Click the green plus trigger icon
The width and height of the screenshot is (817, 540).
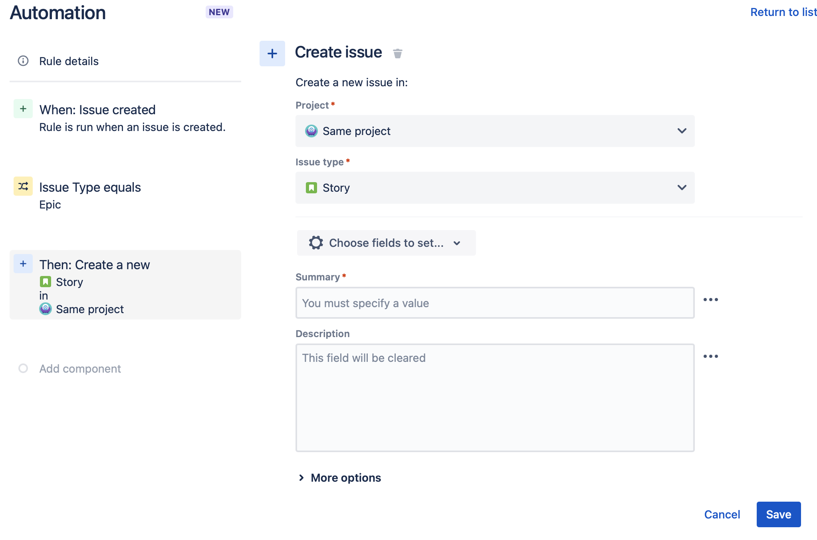point(23,109)
